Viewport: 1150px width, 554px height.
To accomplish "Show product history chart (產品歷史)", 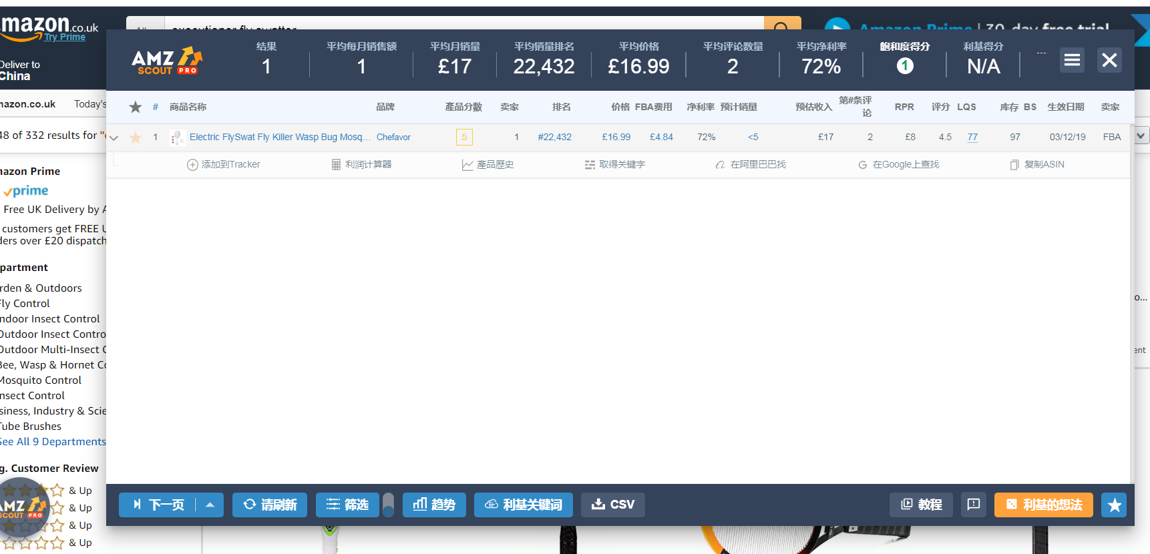I will tap(488, 165).
